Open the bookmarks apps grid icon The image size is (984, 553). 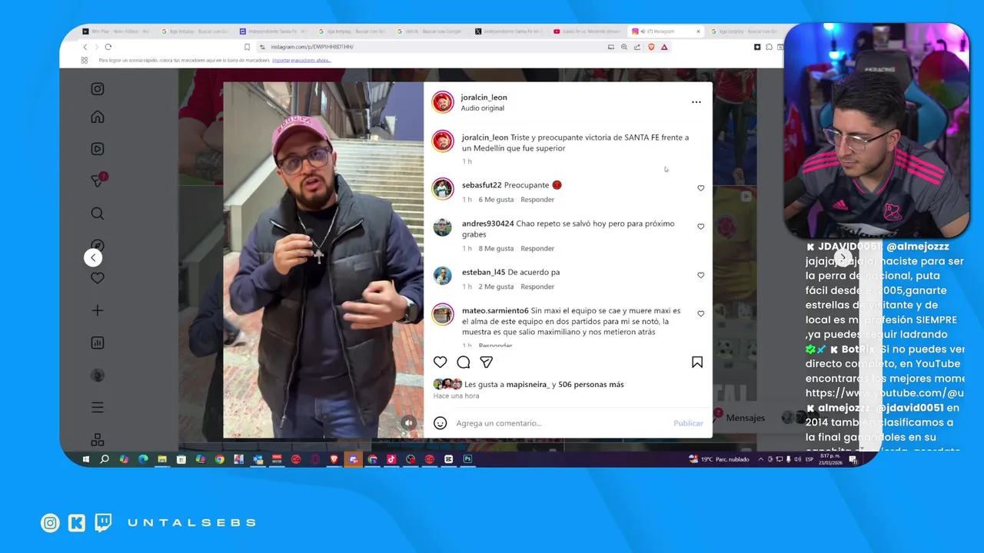coord(85,60)
